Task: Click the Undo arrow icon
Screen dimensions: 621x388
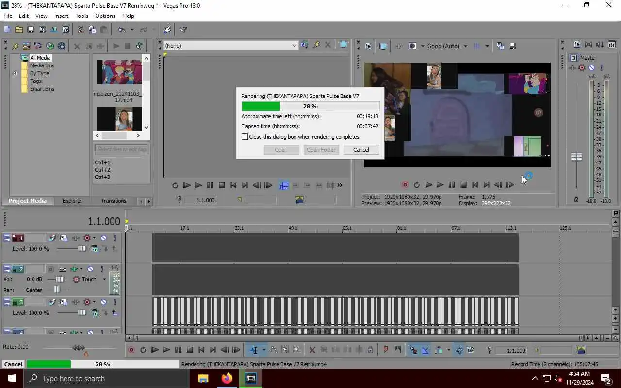Action: [121, 30]
